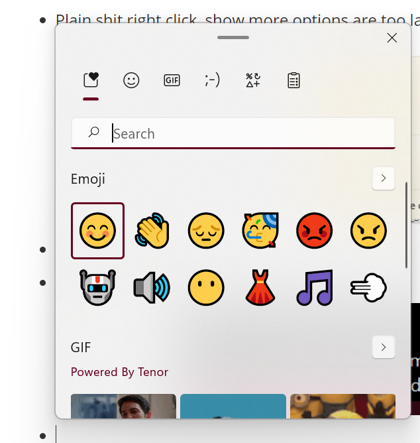Insert the loudspeaker volume emoji

(152, 287)
